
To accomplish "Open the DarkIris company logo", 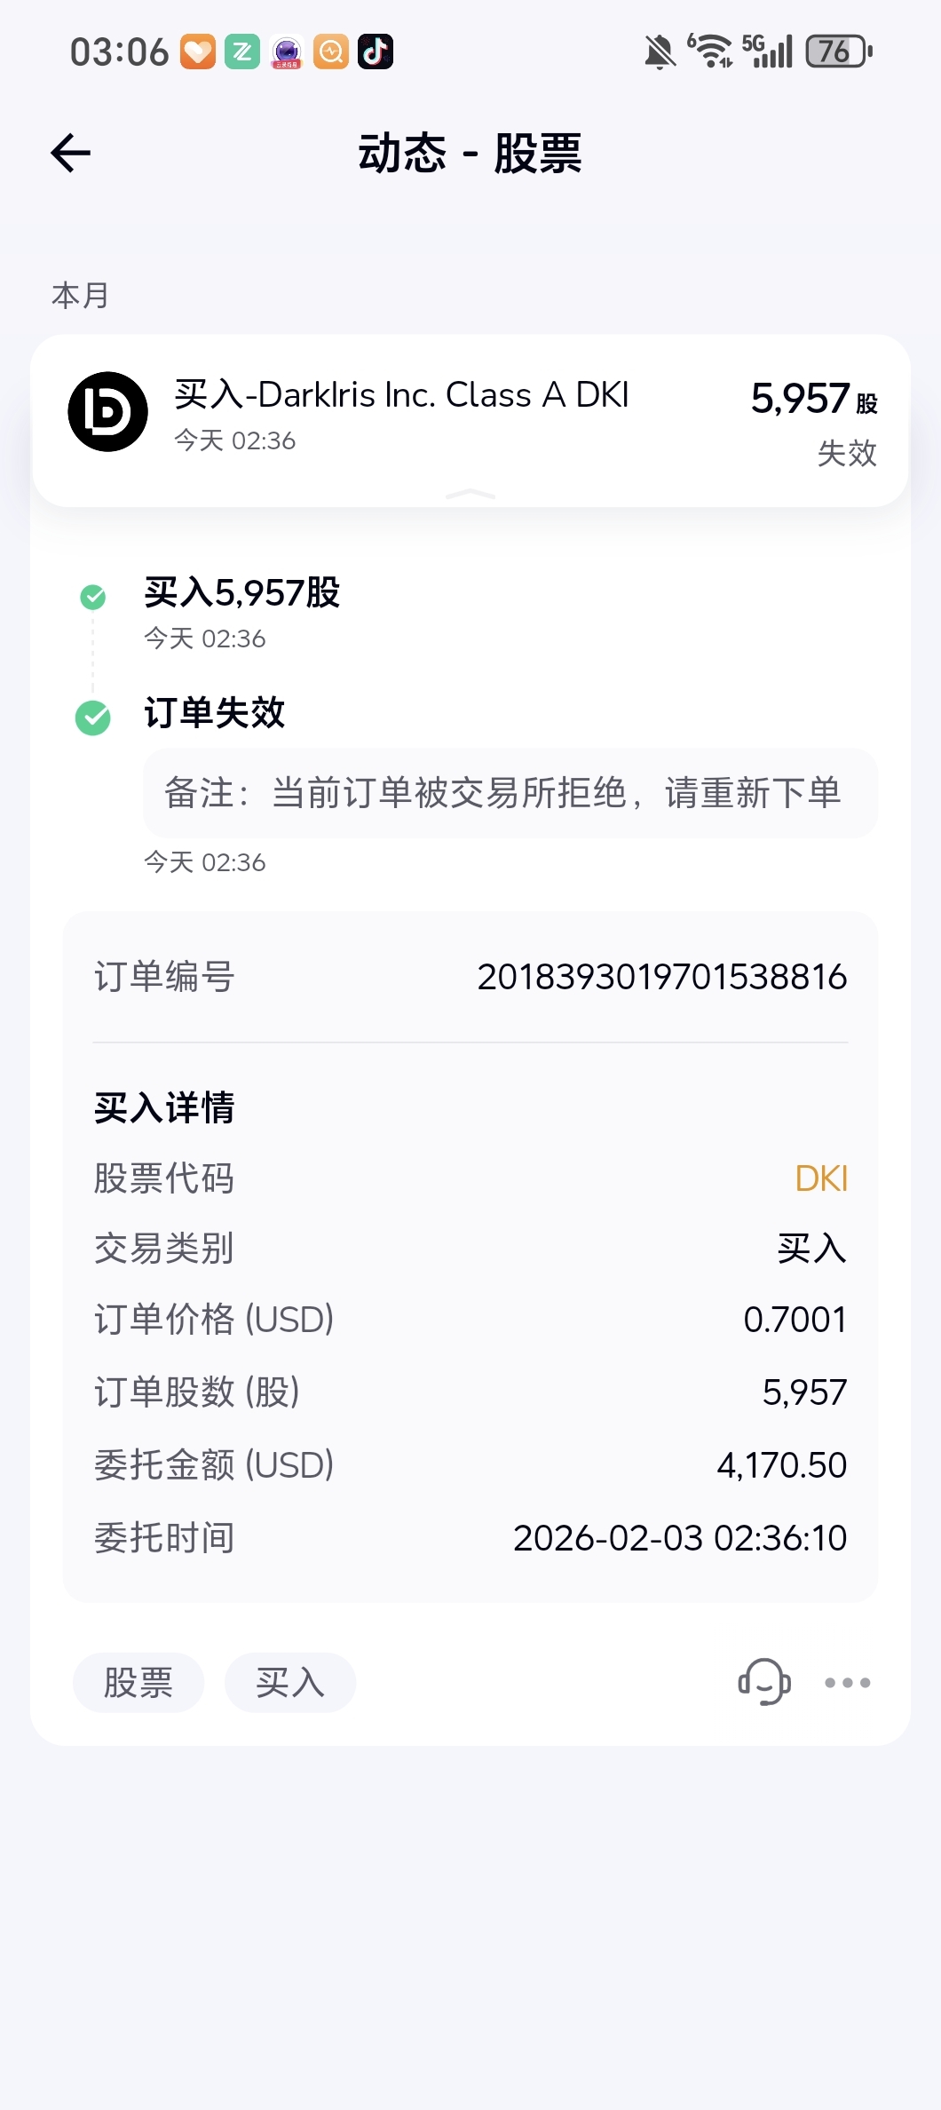I will 108,412.
